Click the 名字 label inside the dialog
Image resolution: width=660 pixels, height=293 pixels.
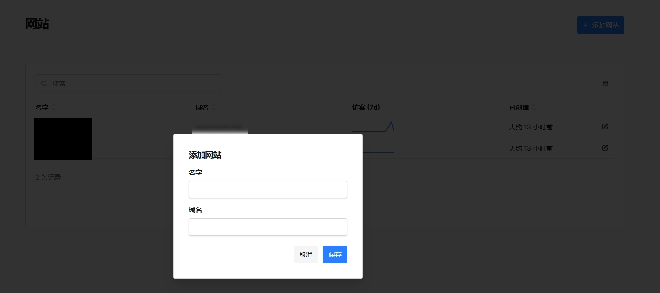195,173
